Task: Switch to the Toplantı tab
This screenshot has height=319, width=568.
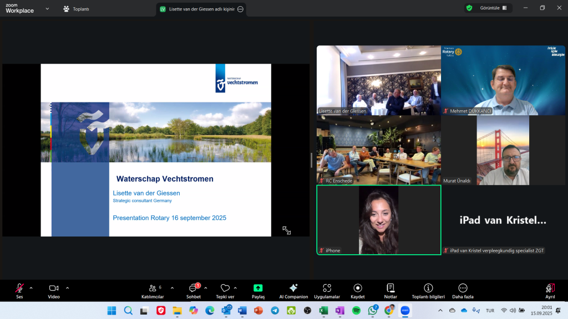Action: [x=77, y=9]
